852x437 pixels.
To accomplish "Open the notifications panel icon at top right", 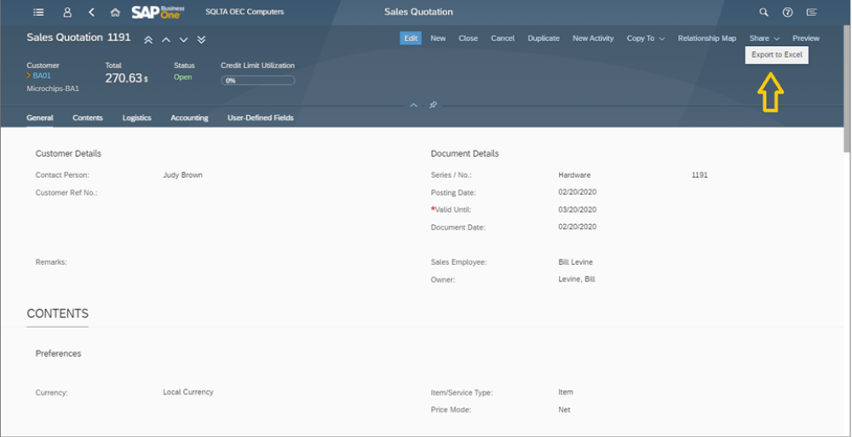I will point(812,12).
